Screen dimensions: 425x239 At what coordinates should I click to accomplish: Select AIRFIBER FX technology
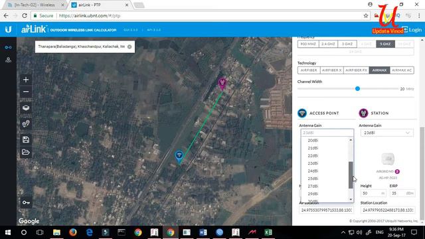point(357,70)
